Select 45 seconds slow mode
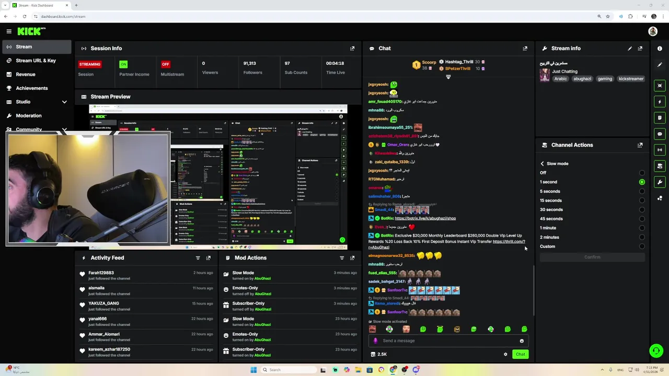Viewport: 669px width, 376px height. tap(642, 219)
